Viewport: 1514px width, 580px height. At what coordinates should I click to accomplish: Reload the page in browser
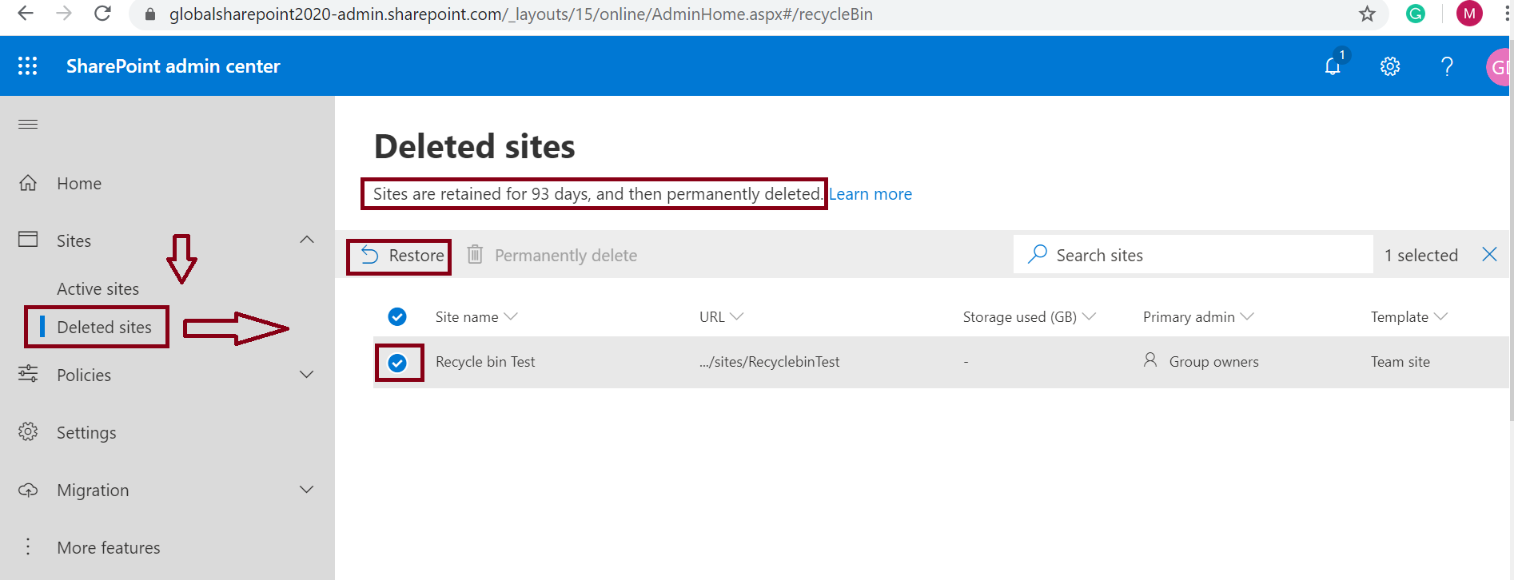click(102, 14)
